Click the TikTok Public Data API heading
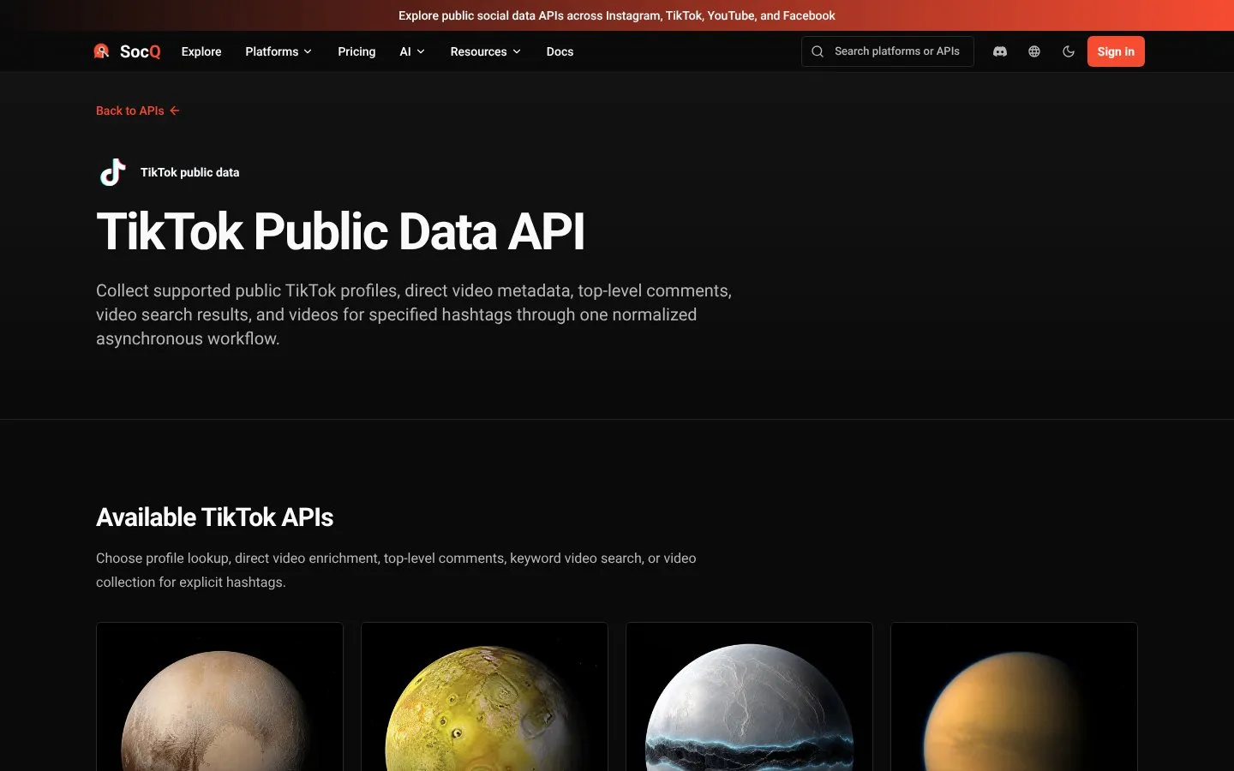 [341, 231]
